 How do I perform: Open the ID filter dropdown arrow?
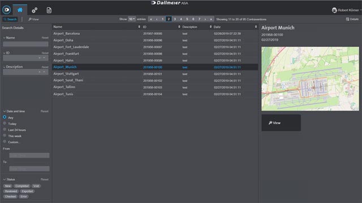tap(44, 58)
